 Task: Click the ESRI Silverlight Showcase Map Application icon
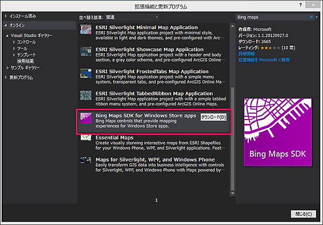tap(86, 52)
